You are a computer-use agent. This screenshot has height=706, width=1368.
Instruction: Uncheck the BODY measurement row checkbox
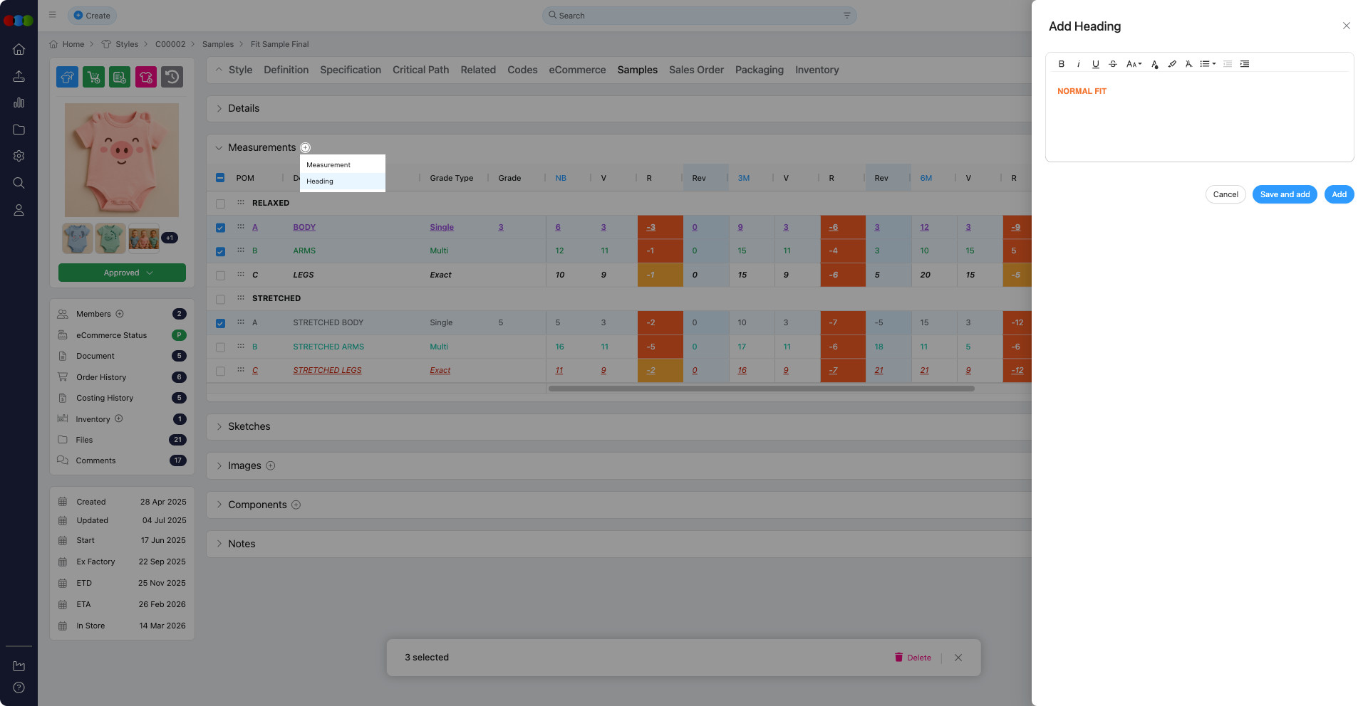[x=220, y=228]
